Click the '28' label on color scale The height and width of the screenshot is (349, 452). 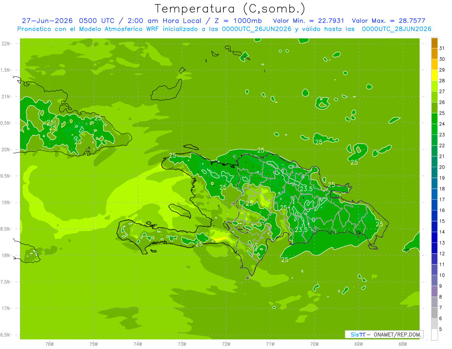pos(442,81)
